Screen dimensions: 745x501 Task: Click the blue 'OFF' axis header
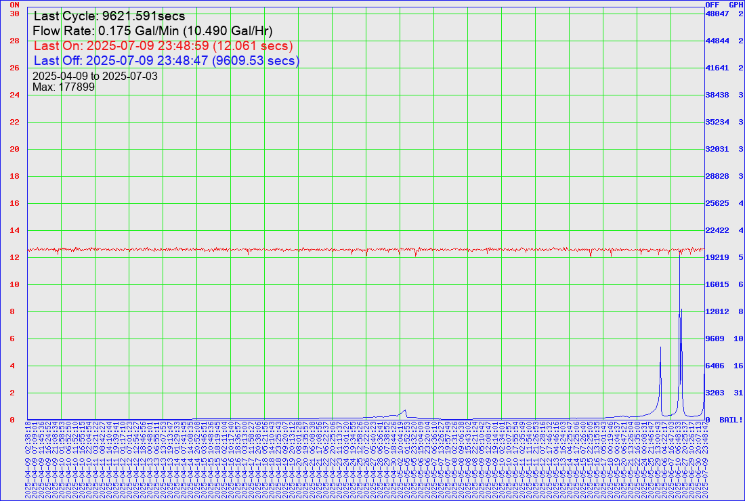[712, 4]
